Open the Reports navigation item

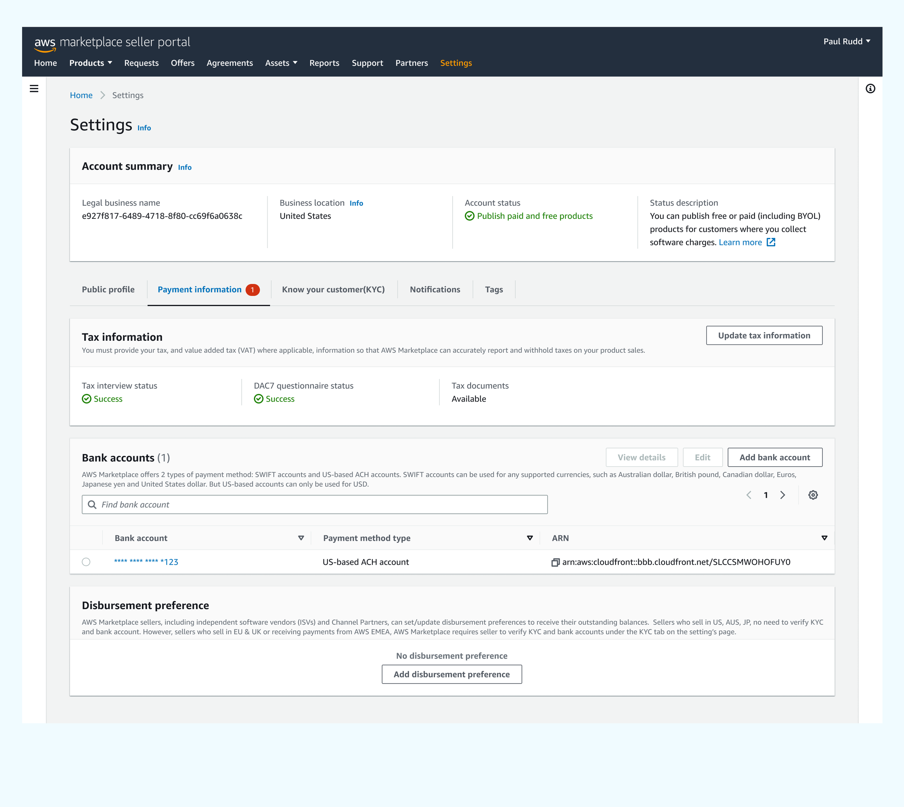coord(324,63)
